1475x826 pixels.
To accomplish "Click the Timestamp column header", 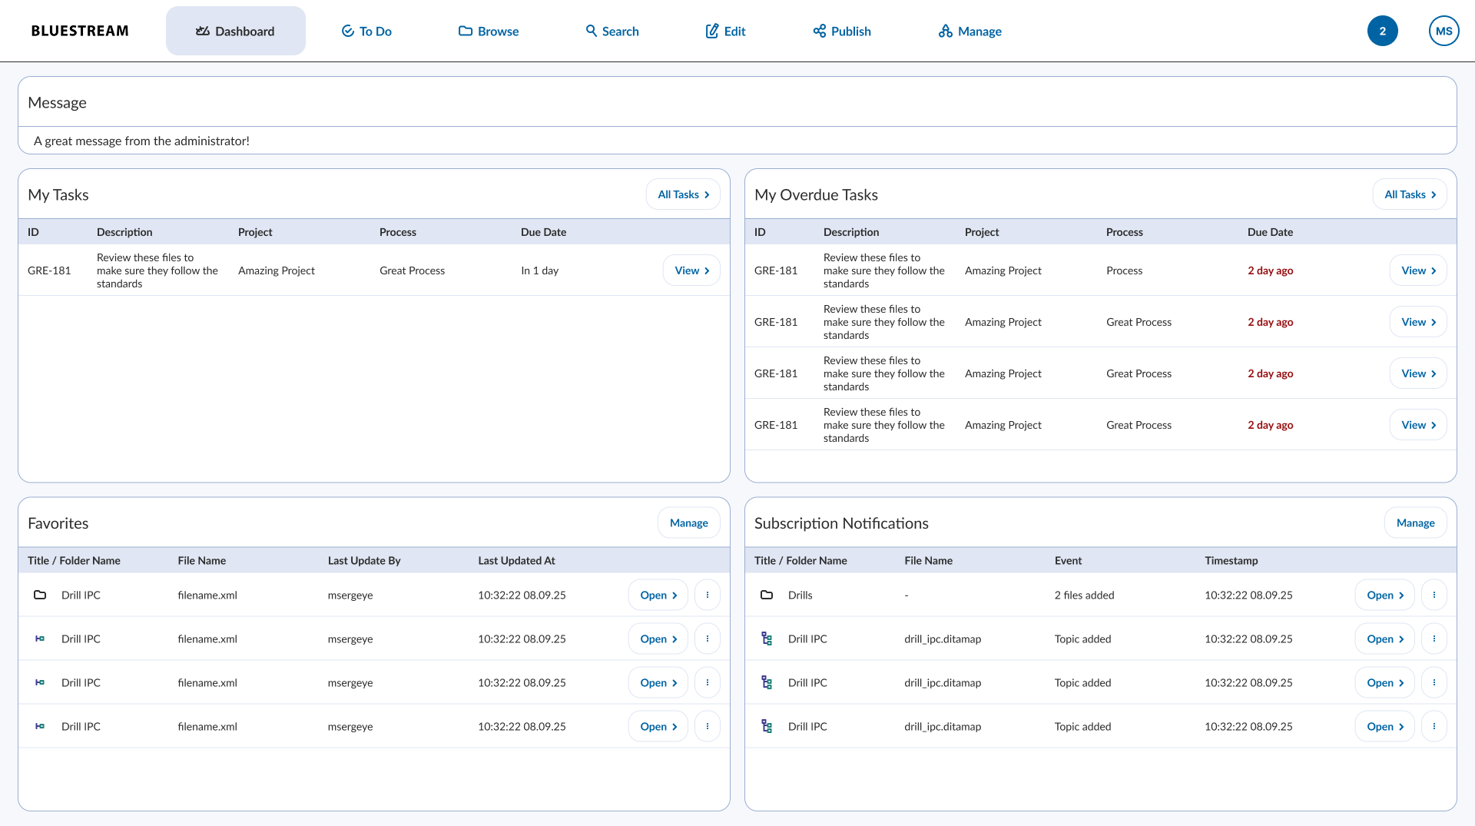I will coord(1231,561).
